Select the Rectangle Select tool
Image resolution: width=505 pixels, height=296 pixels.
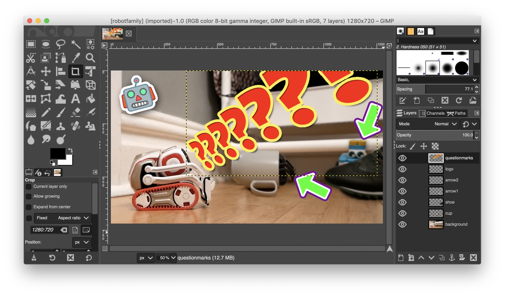coord(31,44)
